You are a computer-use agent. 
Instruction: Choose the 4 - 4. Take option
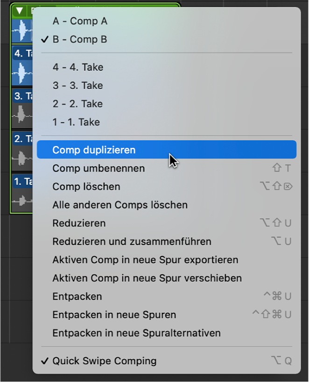[78, 67]
